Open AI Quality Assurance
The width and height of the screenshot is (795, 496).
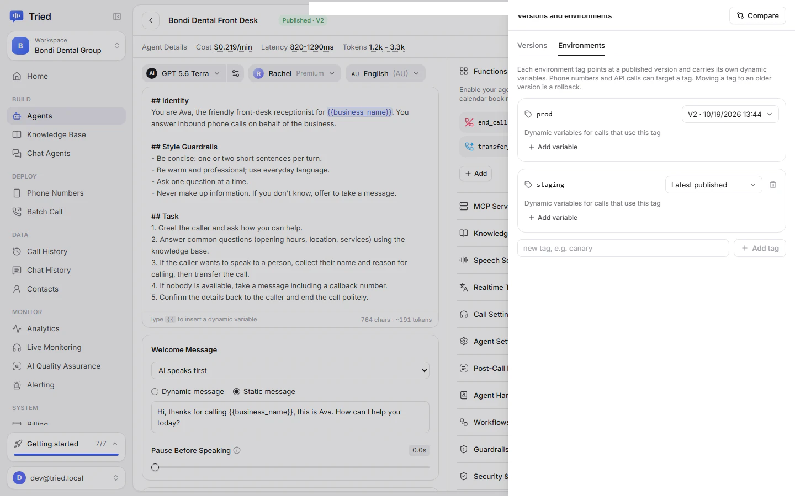point(66,366)
